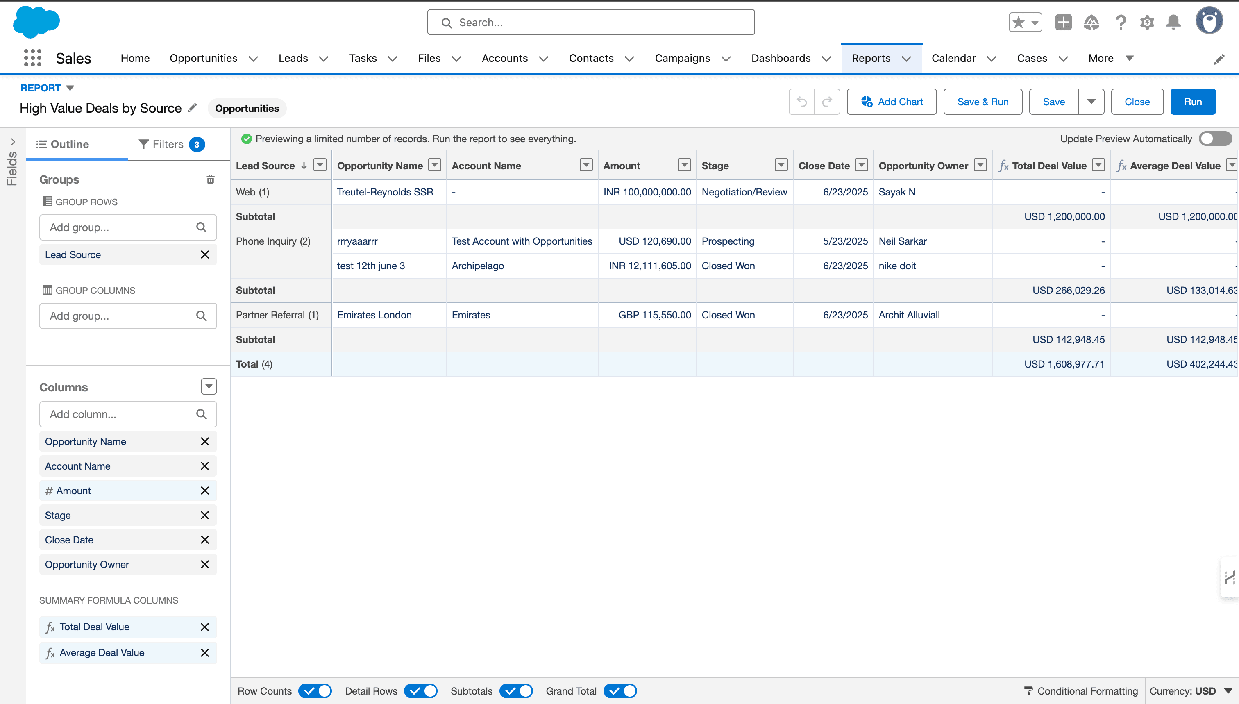Remove the Lead Source grouping
1239x704 pixels.
[204, 255]
